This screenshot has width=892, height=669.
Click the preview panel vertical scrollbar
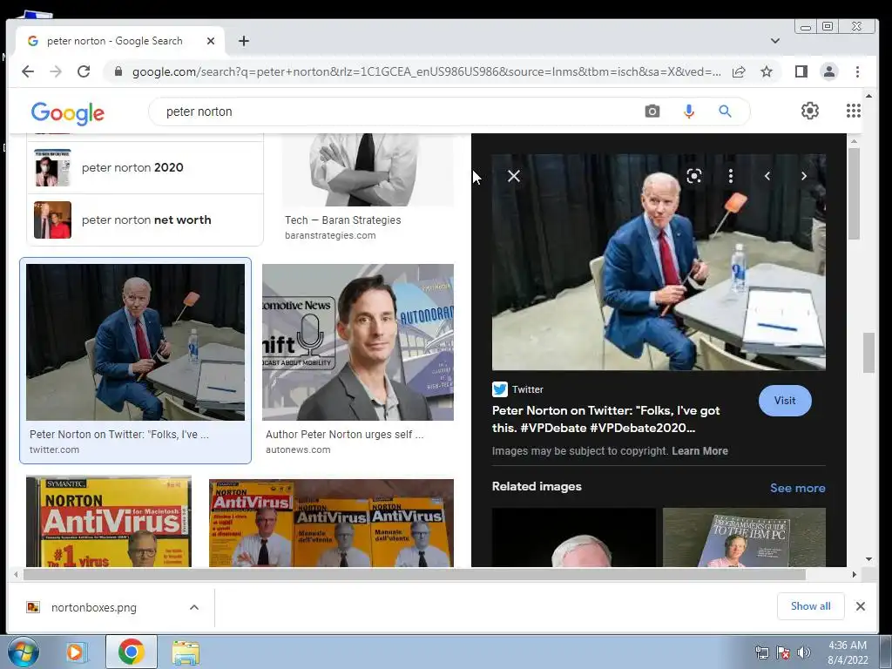854,193
